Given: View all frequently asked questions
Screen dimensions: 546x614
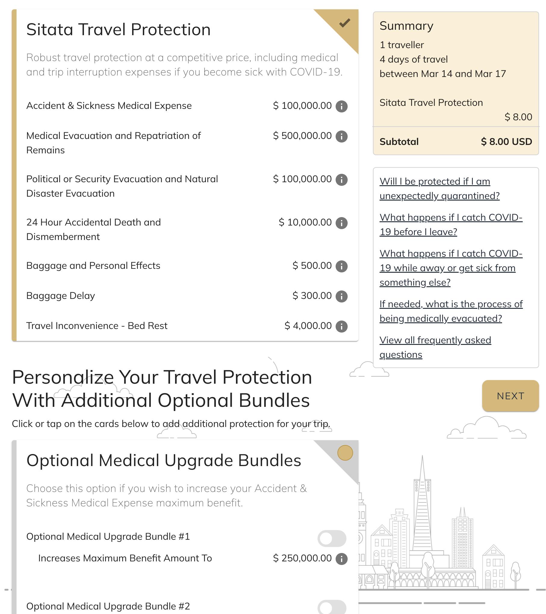Looking at the screenshot, I should (435, 347).
